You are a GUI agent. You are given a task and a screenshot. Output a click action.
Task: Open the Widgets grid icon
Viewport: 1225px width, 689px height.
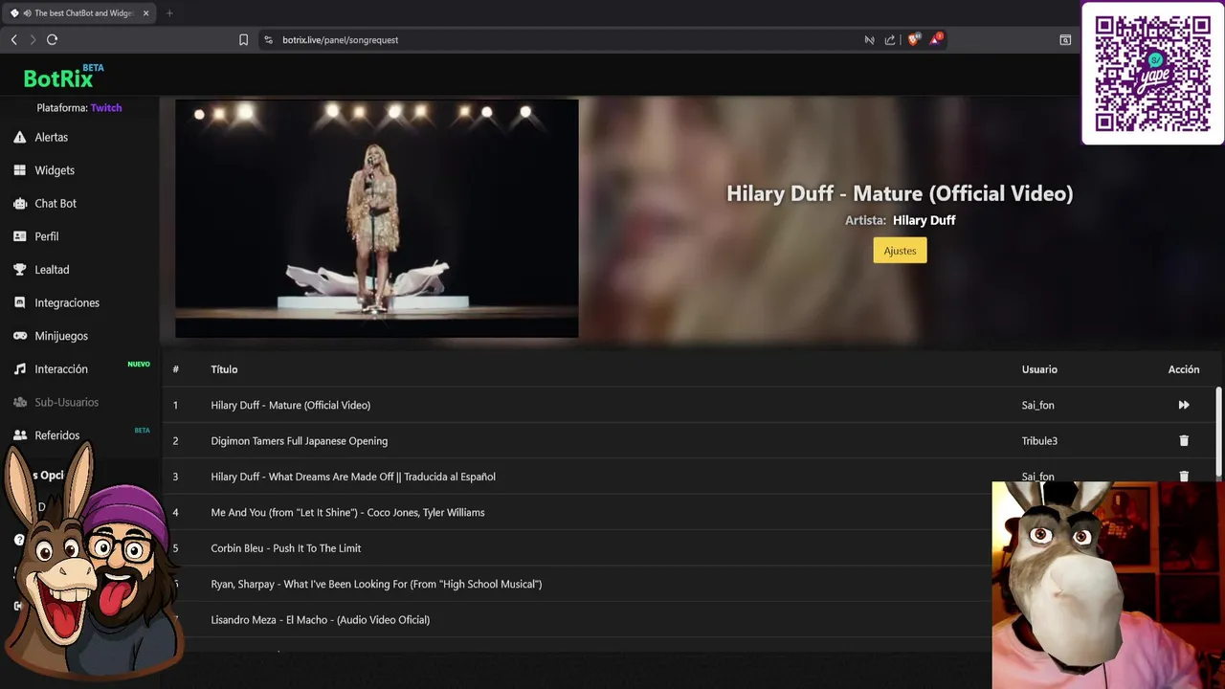tap(19, 170)
